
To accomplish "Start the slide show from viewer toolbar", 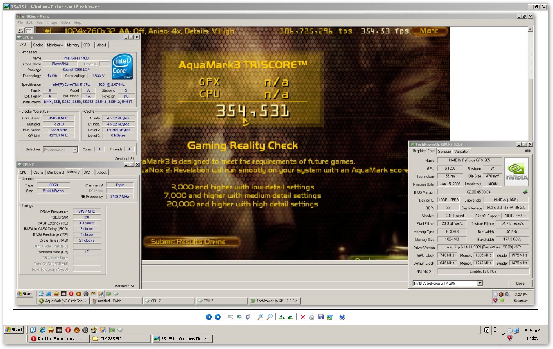I will point(248,317).
